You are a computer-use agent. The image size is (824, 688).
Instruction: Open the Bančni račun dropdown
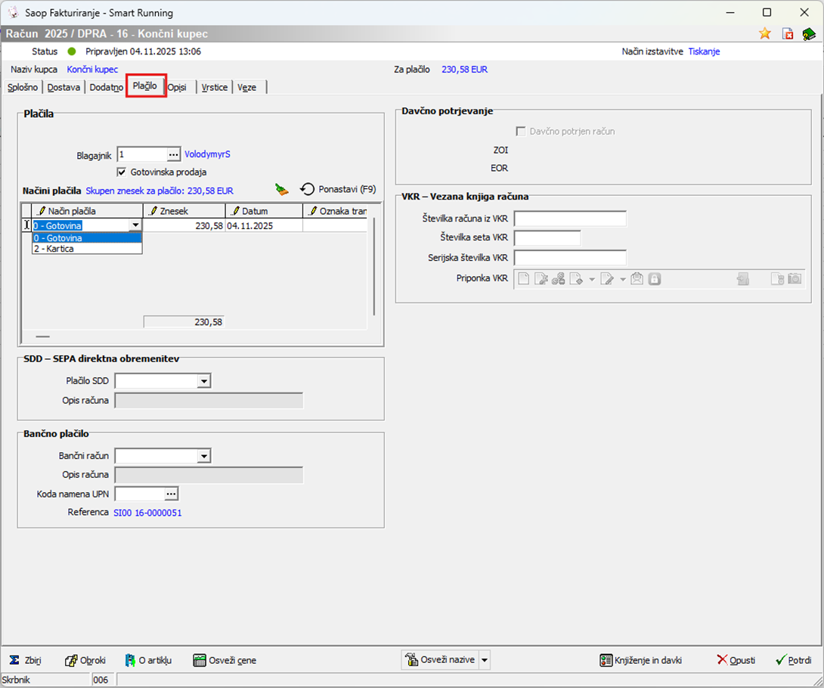(x=204, y=456)
